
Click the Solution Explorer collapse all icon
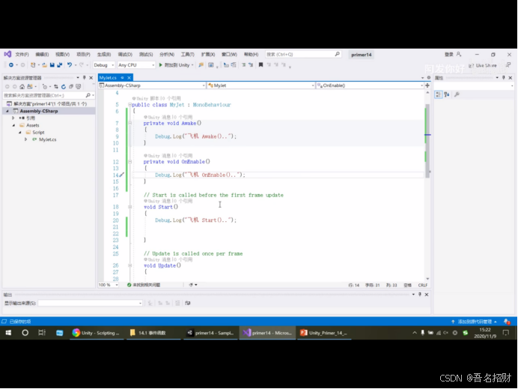[70, 87]
